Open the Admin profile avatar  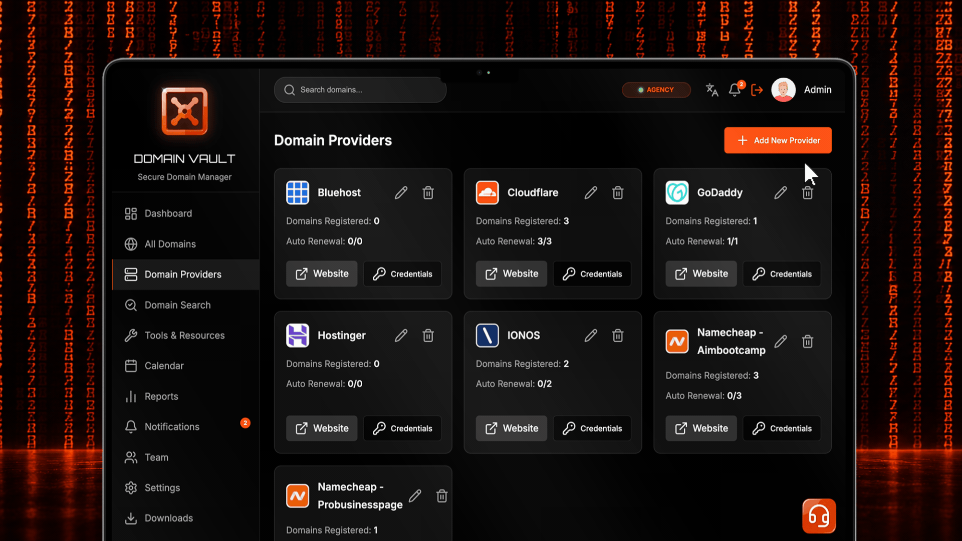click(x=784, y=90)
